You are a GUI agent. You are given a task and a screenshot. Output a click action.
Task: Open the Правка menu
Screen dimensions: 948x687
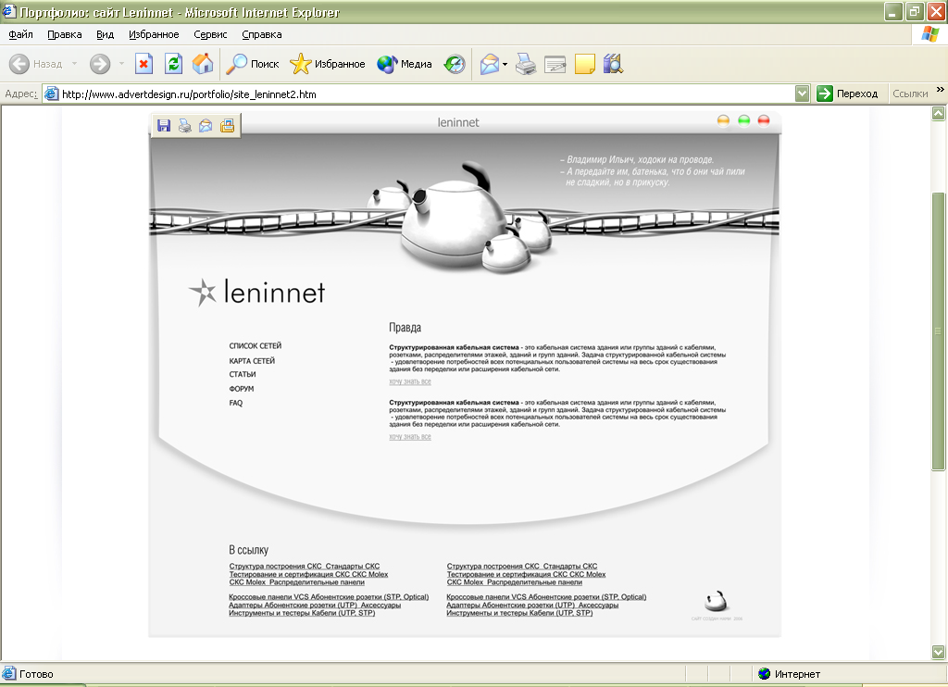65,34
